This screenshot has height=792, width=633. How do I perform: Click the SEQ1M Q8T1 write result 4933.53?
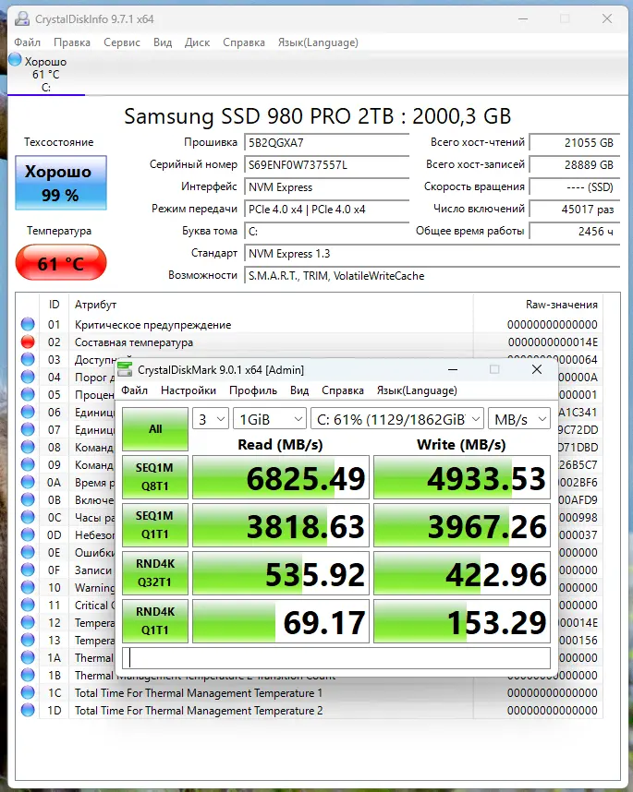click(462, 477)
